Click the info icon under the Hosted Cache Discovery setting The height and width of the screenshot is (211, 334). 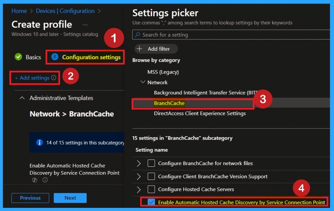(x=45, y=180)
